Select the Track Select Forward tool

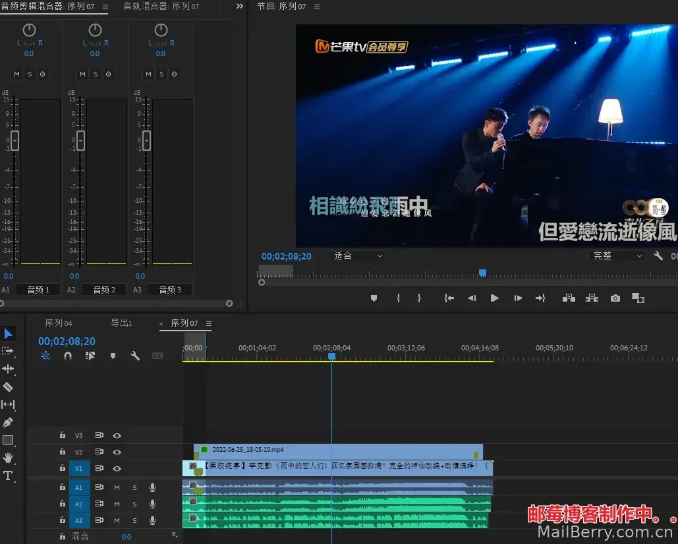8,351
